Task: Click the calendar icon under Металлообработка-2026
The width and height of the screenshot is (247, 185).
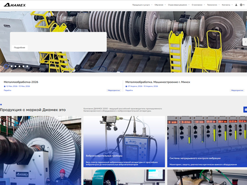Action: (4, 86)
